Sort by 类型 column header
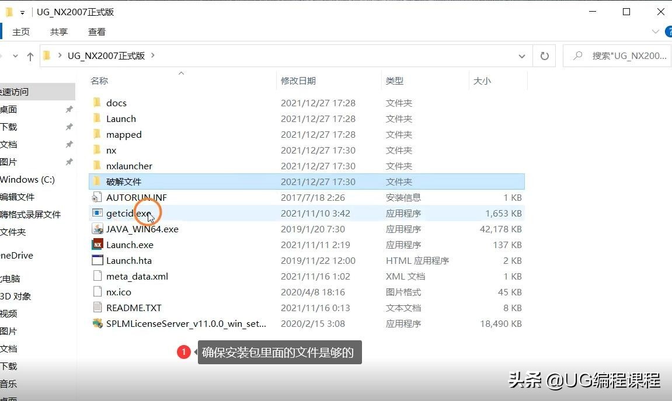 394,81
